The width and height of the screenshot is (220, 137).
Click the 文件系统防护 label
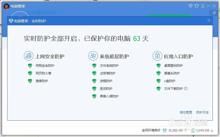point(109,66)
